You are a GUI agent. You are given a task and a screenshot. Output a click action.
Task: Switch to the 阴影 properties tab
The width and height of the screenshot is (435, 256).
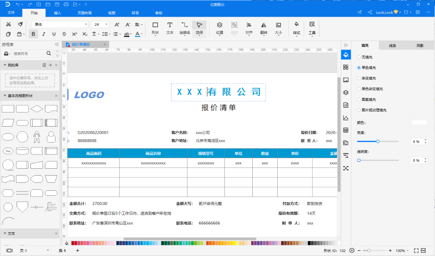(x=420, y=46)
